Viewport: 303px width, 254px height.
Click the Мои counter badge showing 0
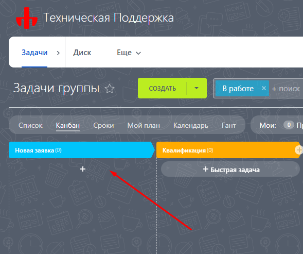pyautogui.click(x=289, y=125)
